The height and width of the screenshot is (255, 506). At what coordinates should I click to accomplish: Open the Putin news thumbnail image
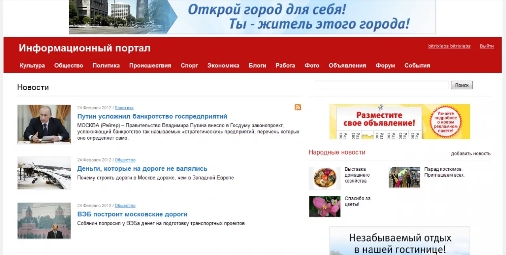click(44, 124)
